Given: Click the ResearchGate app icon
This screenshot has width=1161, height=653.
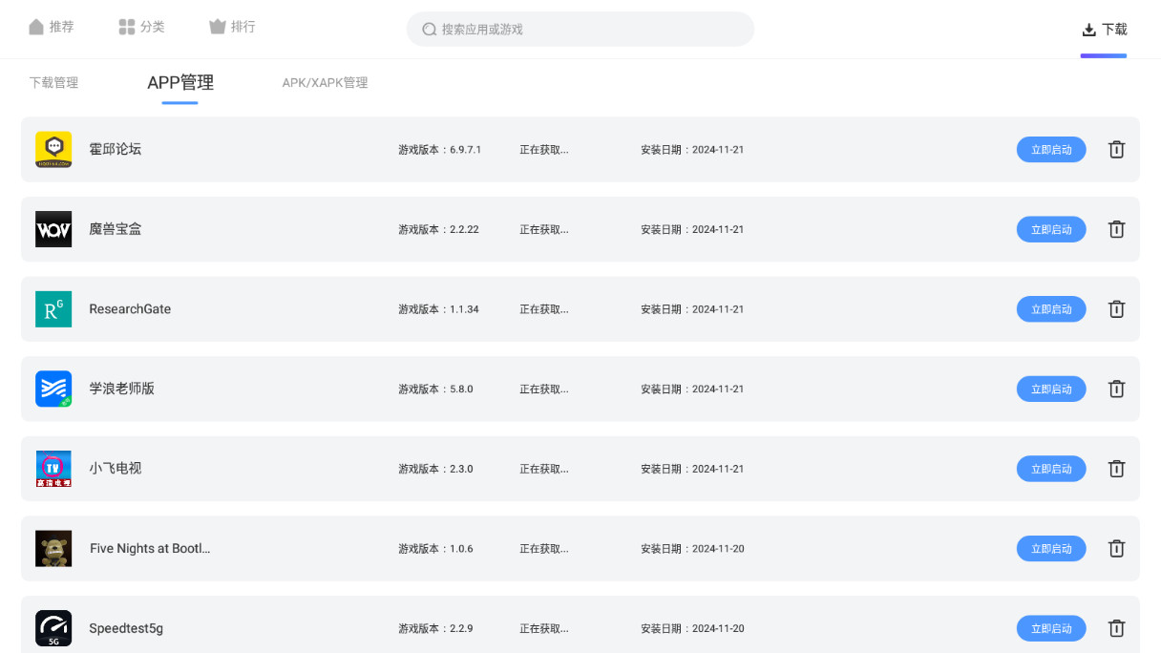Looking at the screenshot, I should coord(53,309).
